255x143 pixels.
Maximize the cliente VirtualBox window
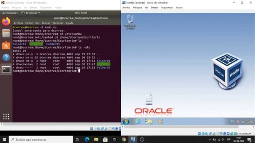tap(242, 3)
